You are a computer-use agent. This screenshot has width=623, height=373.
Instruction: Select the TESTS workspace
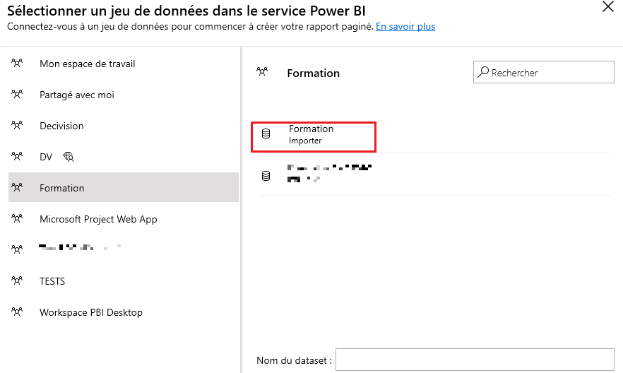[x=52, y=281]
